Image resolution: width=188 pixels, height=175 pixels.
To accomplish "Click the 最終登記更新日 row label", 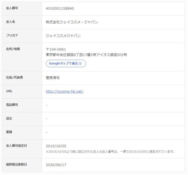I will 17,164.
